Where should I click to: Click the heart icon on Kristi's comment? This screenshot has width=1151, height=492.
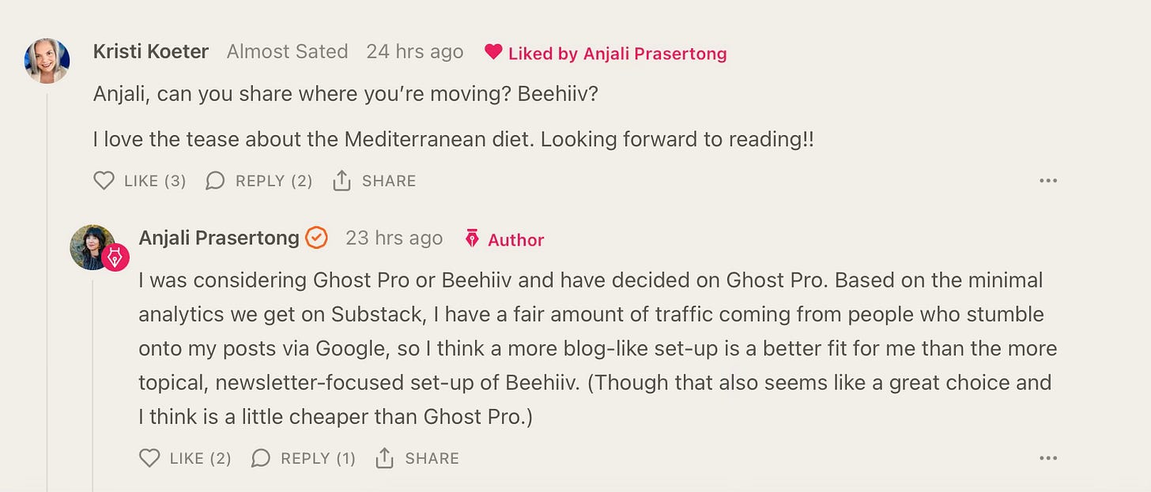coord(104,180)
